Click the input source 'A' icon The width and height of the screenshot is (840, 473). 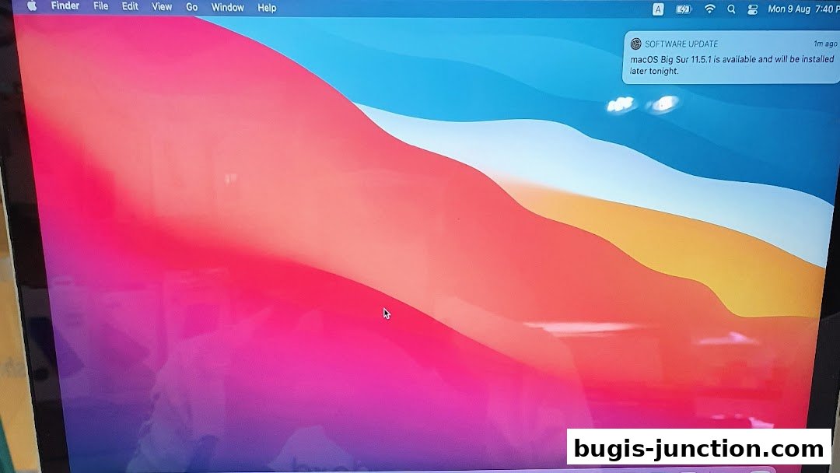(x=658, y=9)
